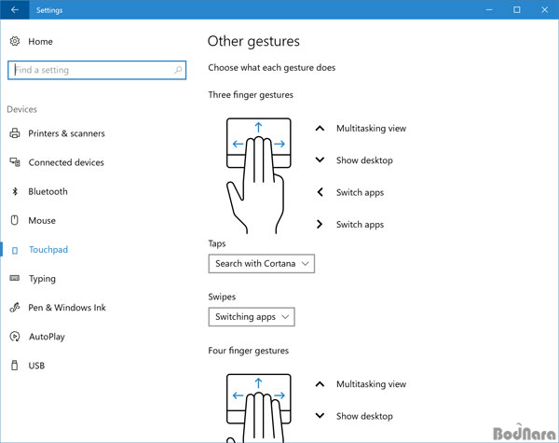Image resolution: width=559 pixels, height=443 pixels.
Task: Click the three finger touchpad illustration
Action: [258, 175]
